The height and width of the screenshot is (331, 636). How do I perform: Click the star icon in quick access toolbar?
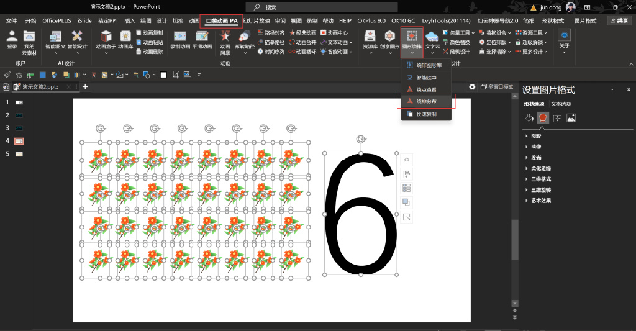tap(19, 75)
